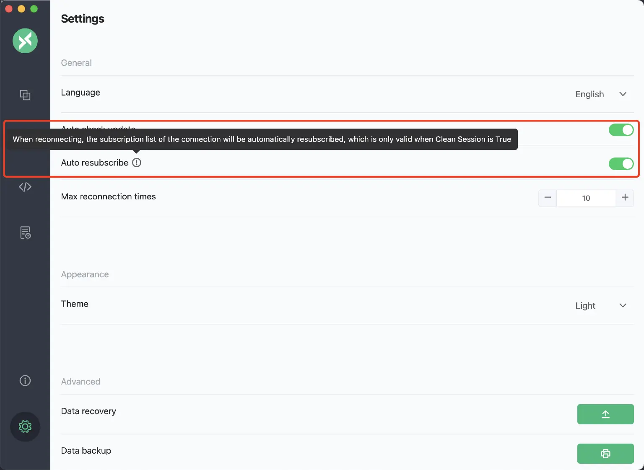The width and height of the screenshot is (644, 470).
Task: Click the max reconnection times number field
Action: [x=586, y=198]
